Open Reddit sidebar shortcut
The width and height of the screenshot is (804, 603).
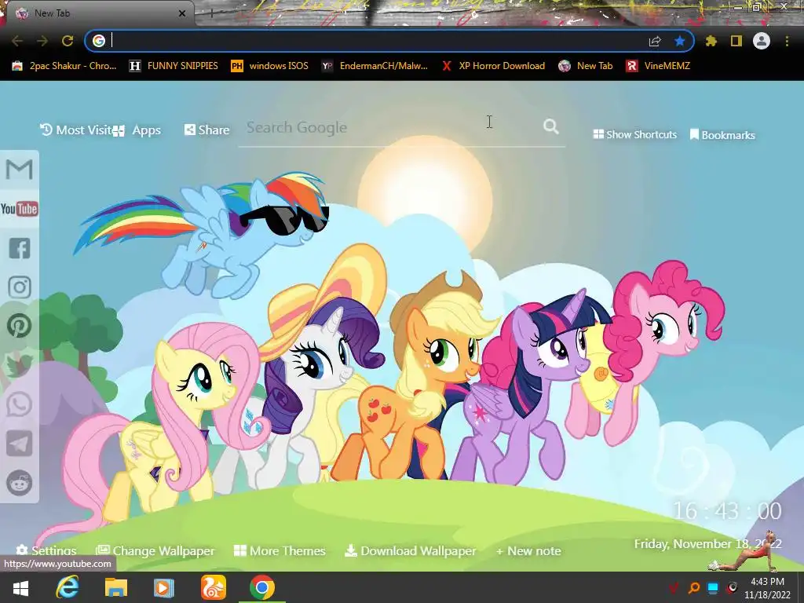(x=20, y=483)
